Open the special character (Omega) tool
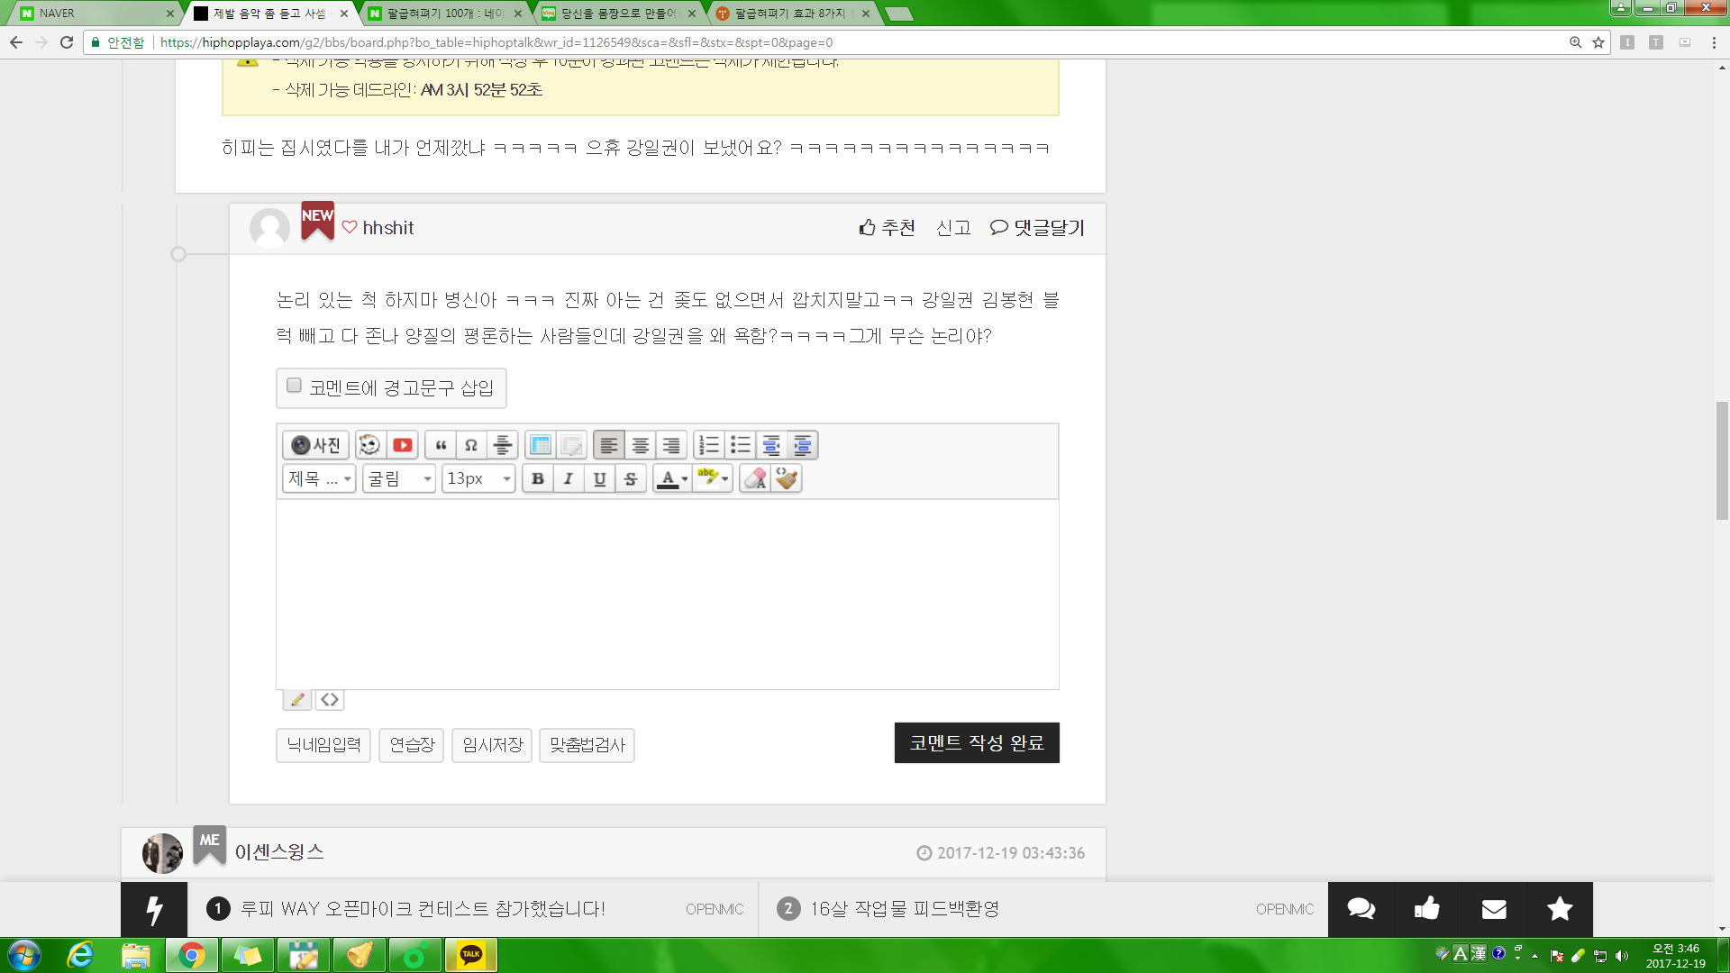 point(471,445)
